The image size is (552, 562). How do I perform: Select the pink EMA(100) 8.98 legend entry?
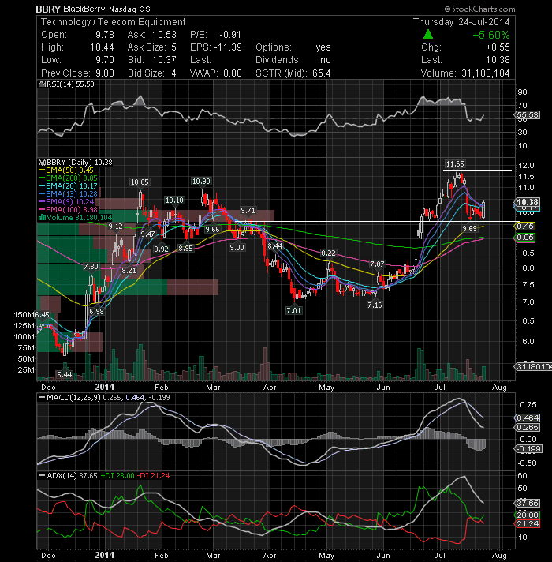tap(68, 210)
